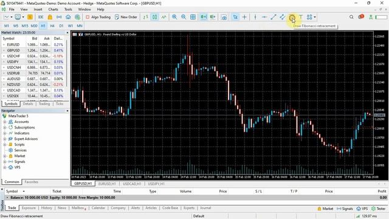Switch to the Details tab in Market Watch
389x219 pixels.
click(x=28, y=104)
